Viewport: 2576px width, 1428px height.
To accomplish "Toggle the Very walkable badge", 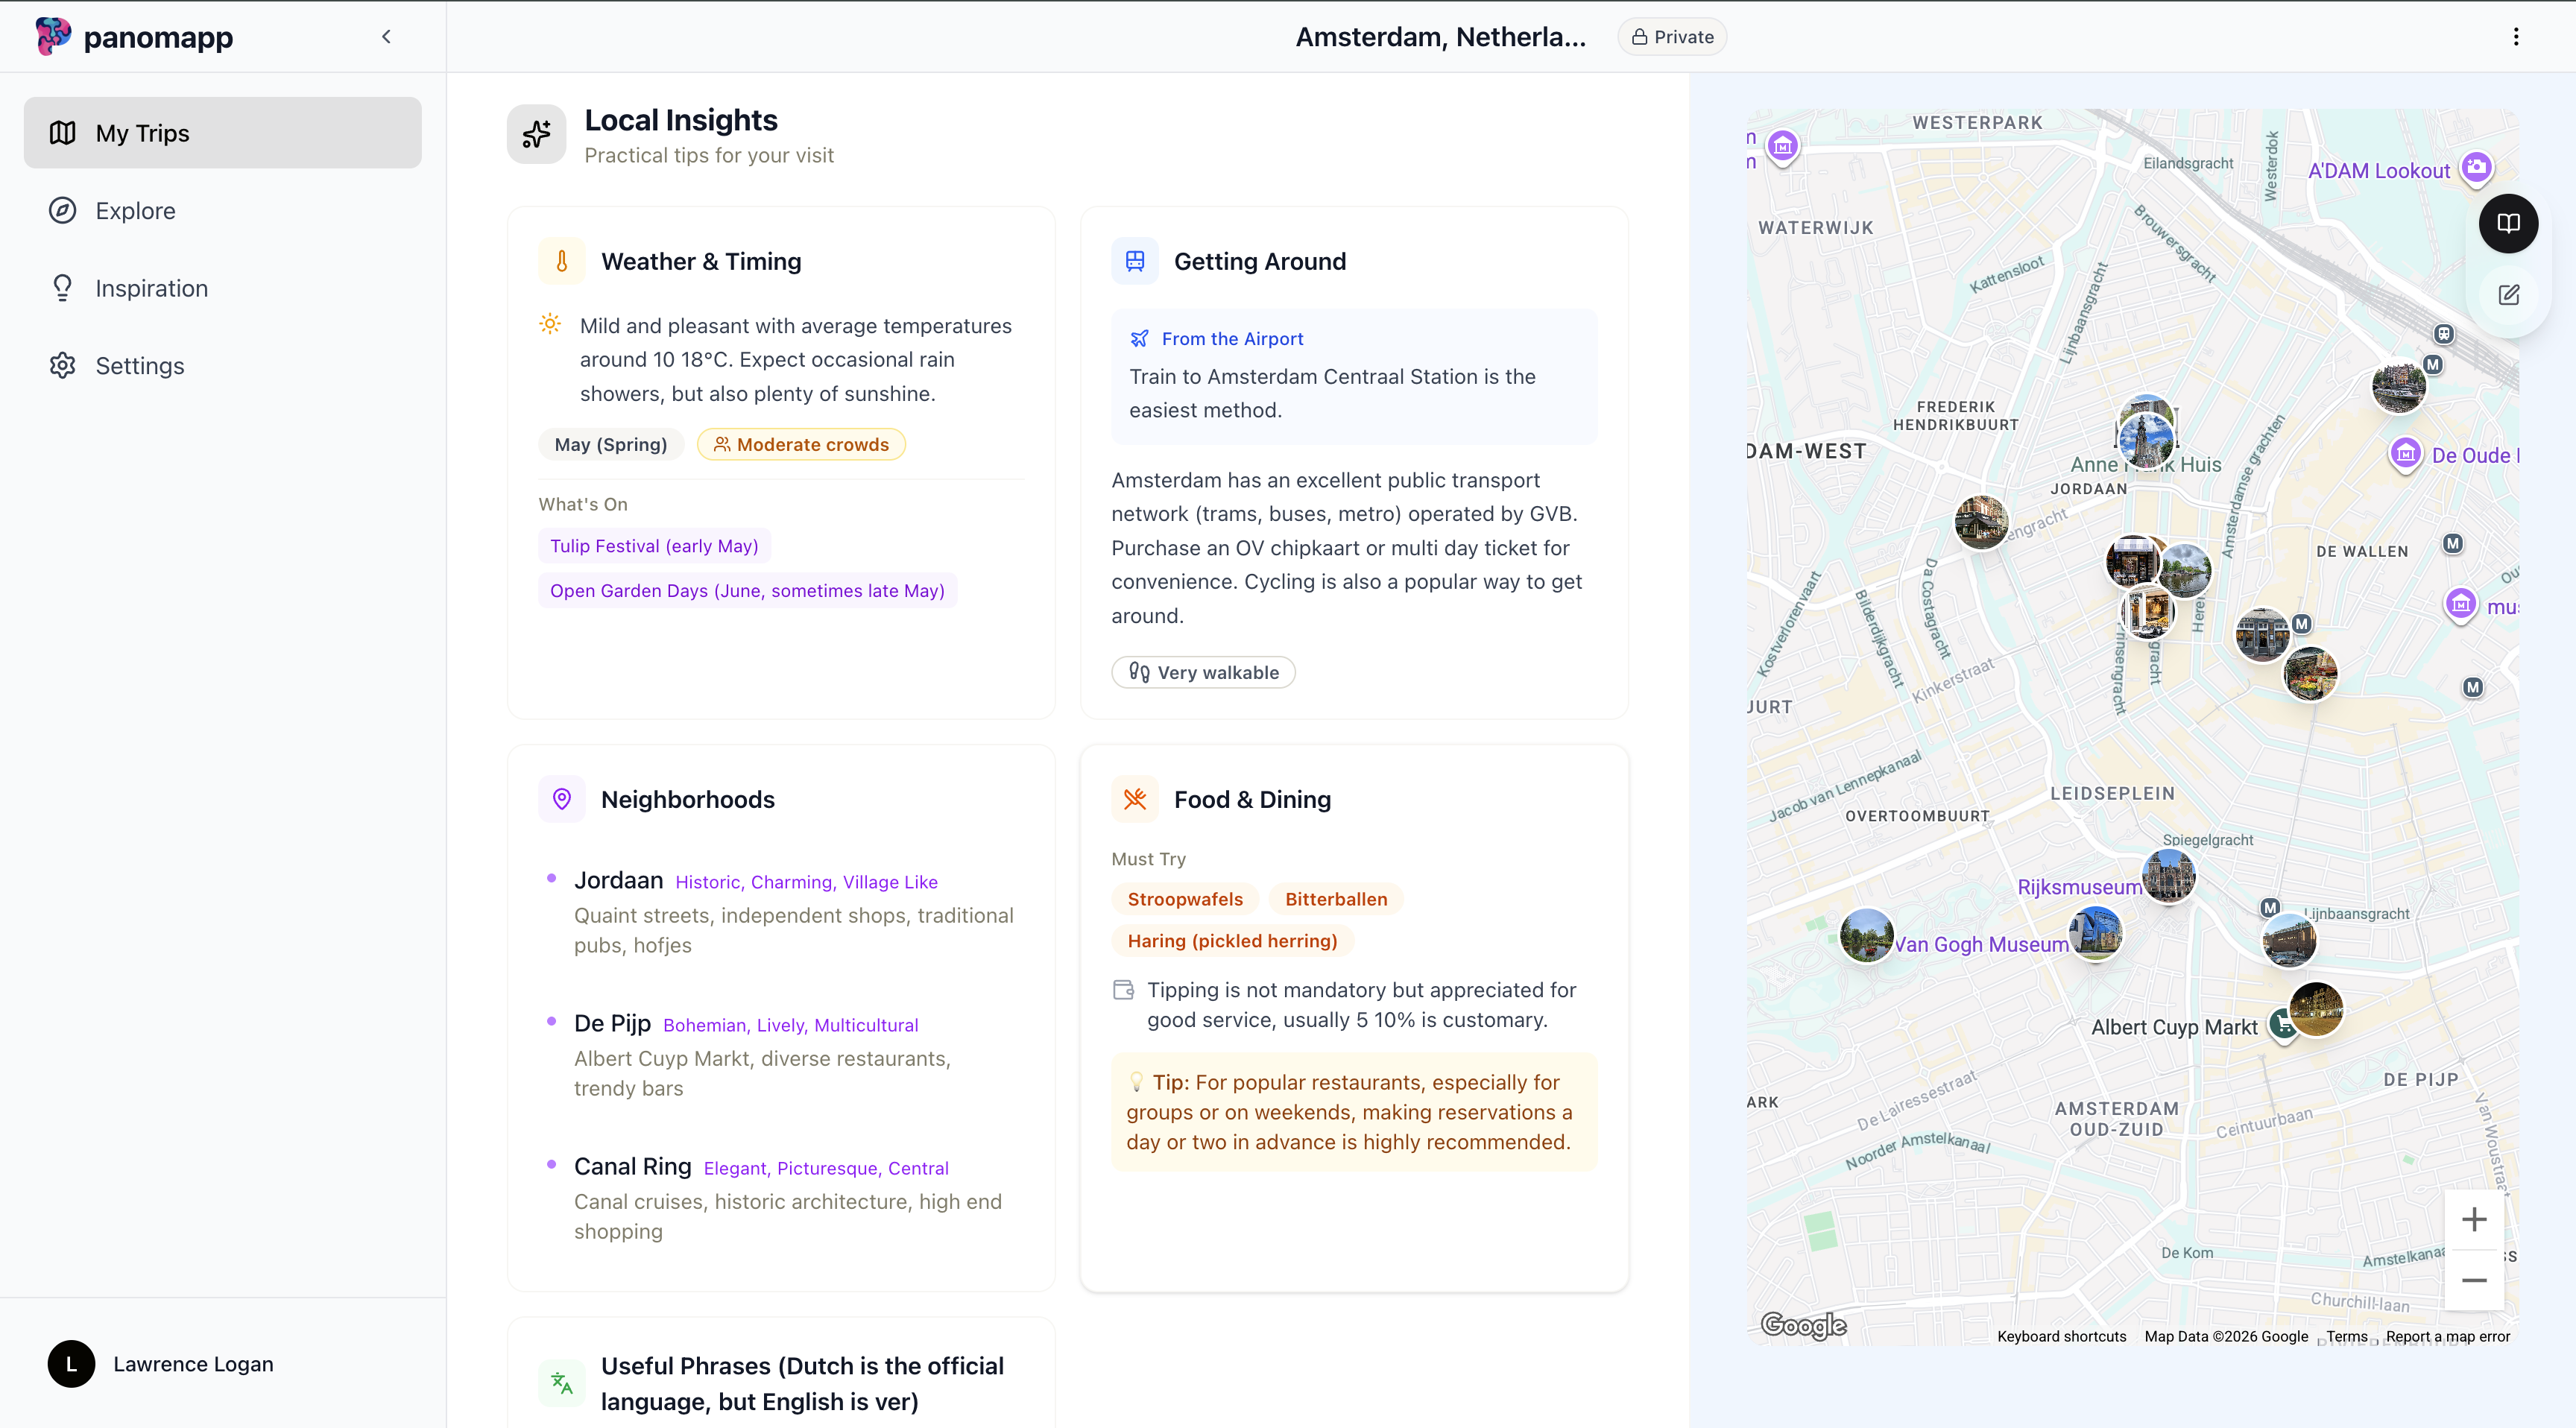I will (x=1202, y=672).
